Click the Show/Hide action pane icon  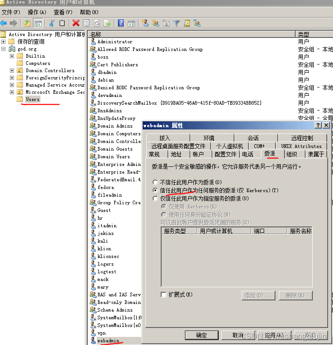[x=131, y=23]
